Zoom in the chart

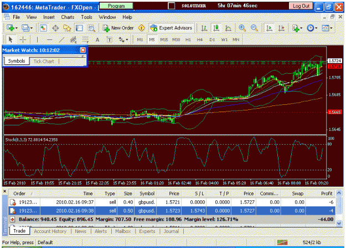pyautogui.click(x=242, y=28)
